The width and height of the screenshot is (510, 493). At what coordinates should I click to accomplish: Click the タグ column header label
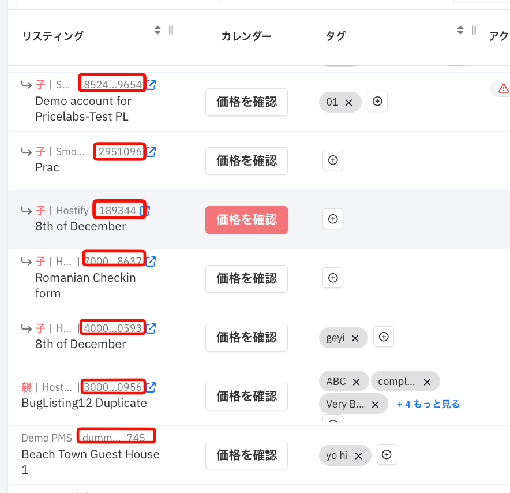335,36
